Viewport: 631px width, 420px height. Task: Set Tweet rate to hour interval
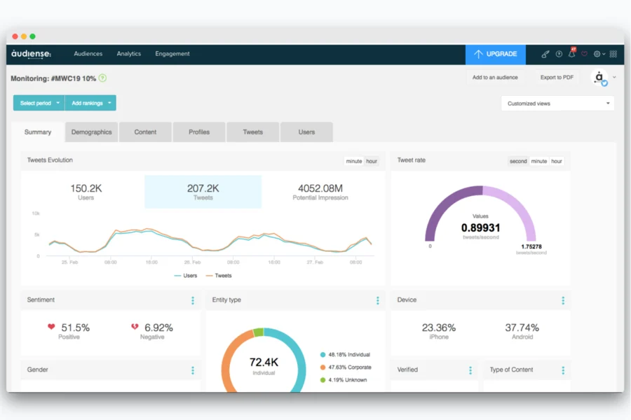[x=556, y=161]
